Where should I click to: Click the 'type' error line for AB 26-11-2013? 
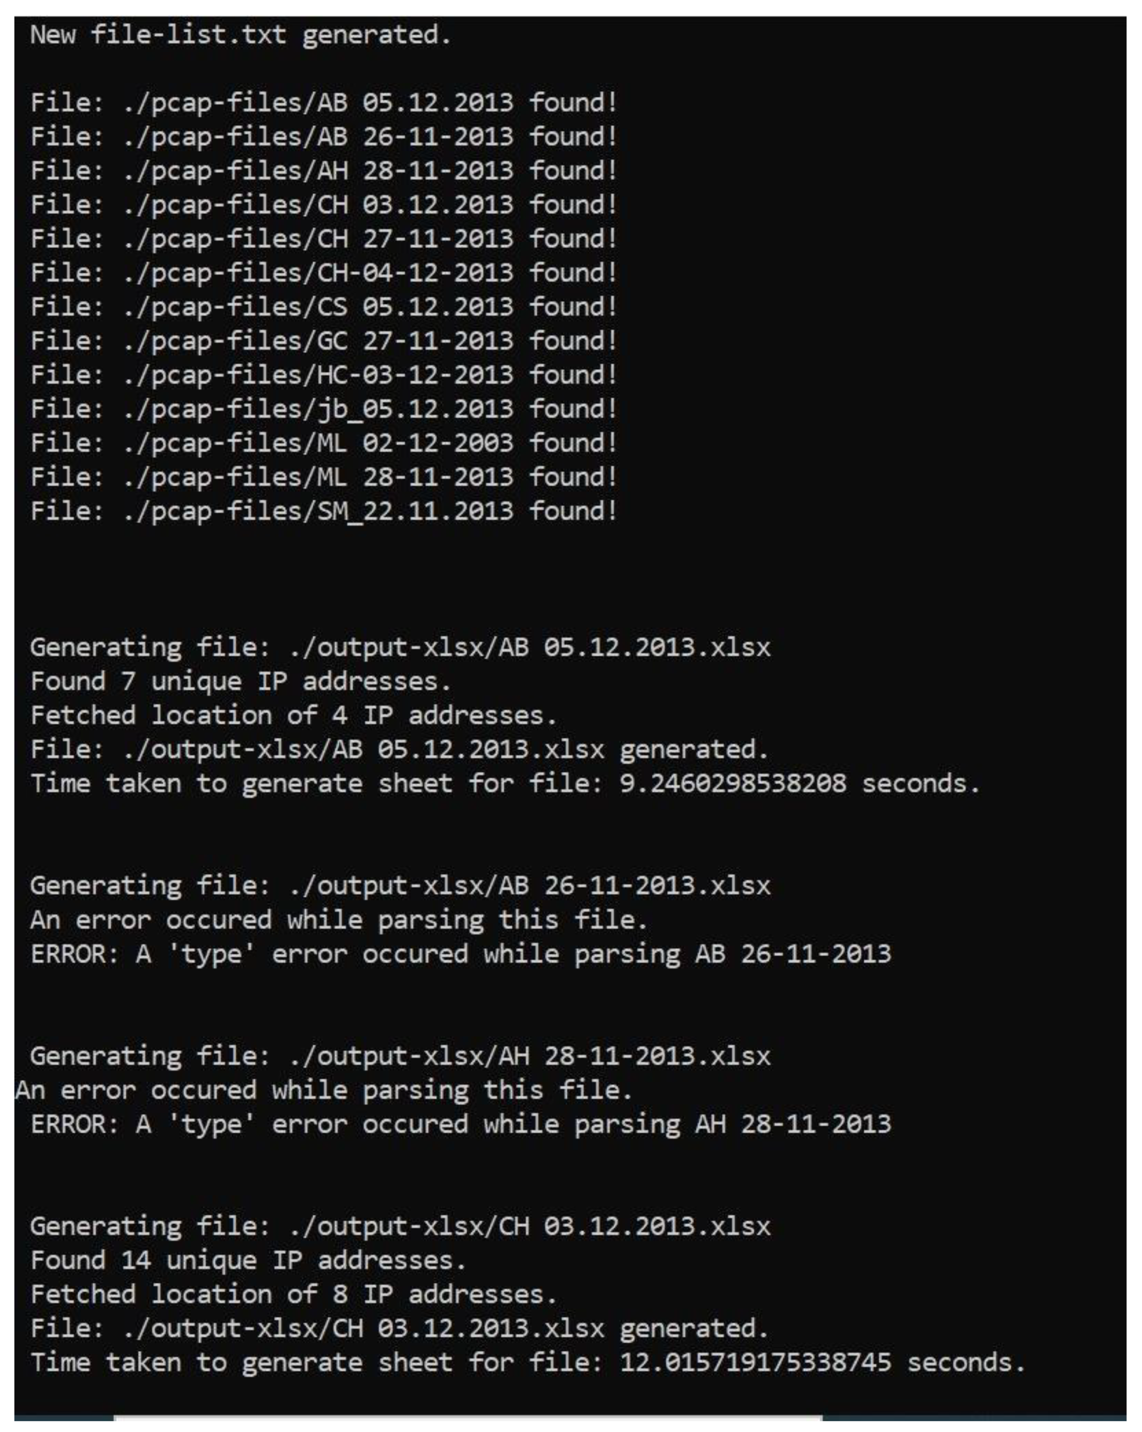click(461, 954)
